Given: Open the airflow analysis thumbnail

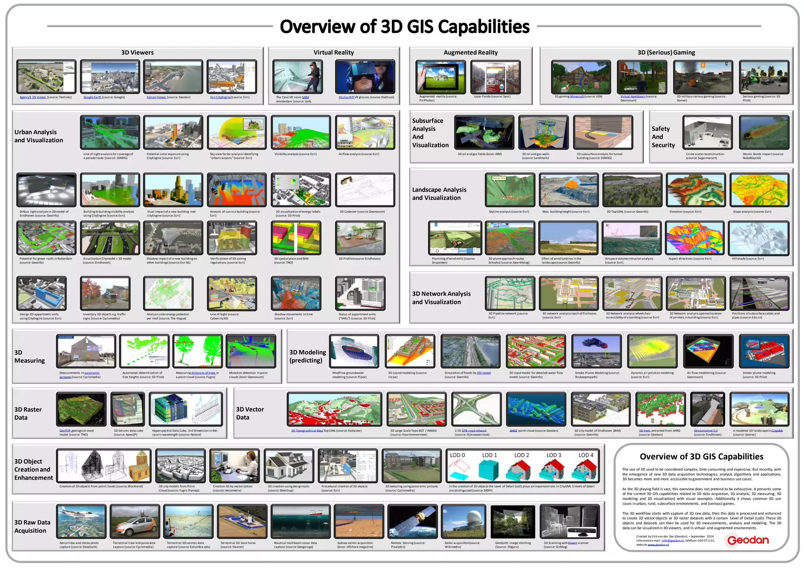Looking at the screenshot, I should [x=365, y=132].
